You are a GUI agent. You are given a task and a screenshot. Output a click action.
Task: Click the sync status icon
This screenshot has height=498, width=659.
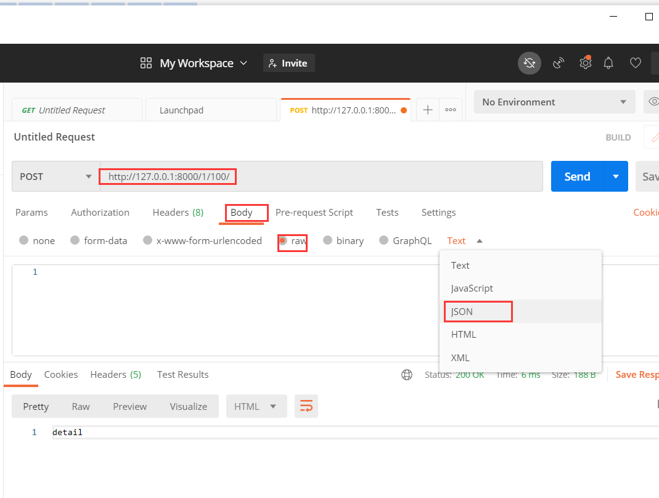529,63
